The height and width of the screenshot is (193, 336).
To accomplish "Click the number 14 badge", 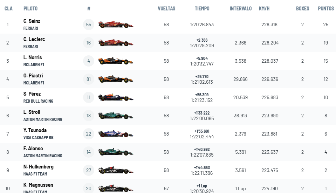I will click(89, 152).
